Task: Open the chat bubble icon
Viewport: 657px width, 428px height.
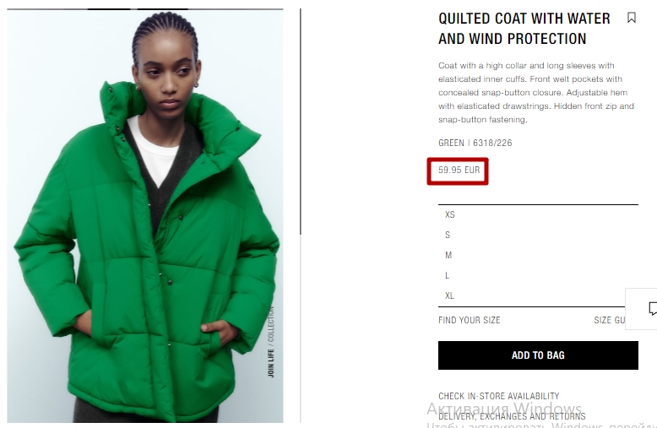Action: 653,309
